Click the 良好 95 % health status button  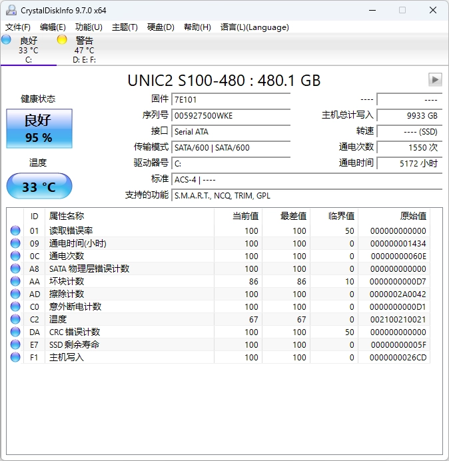tap(39, 129)
